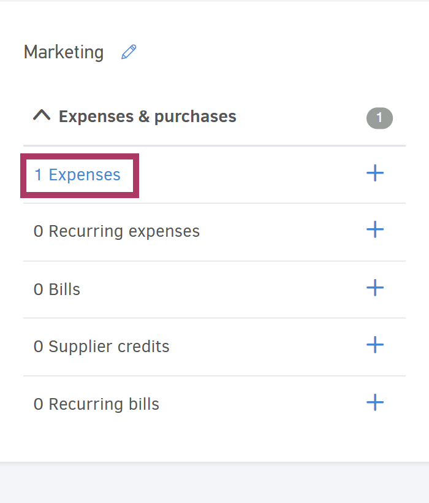Click the Marketing heading text
The height and width of the screenshot is (503, 429).
coord(64,52)
